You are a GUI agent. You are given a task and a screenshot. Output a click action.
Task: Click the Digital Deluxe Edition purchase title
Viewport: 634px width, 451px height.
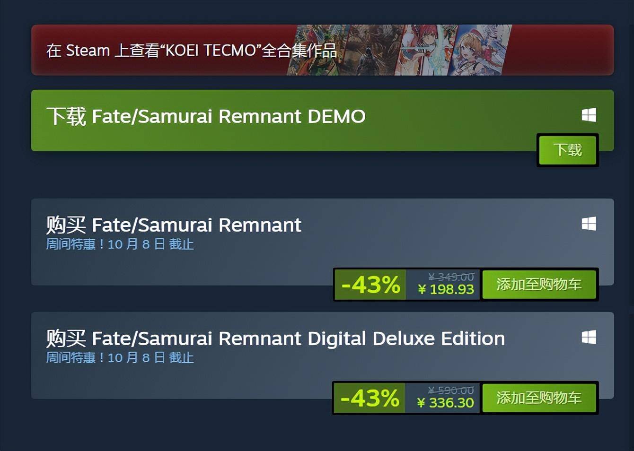[x=275, y=338]
